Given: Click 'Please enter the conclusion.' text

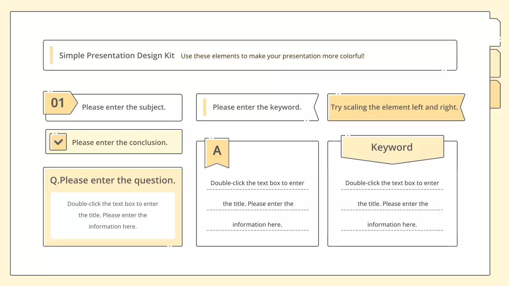Looking at the screenshot, I should point(120,143).
